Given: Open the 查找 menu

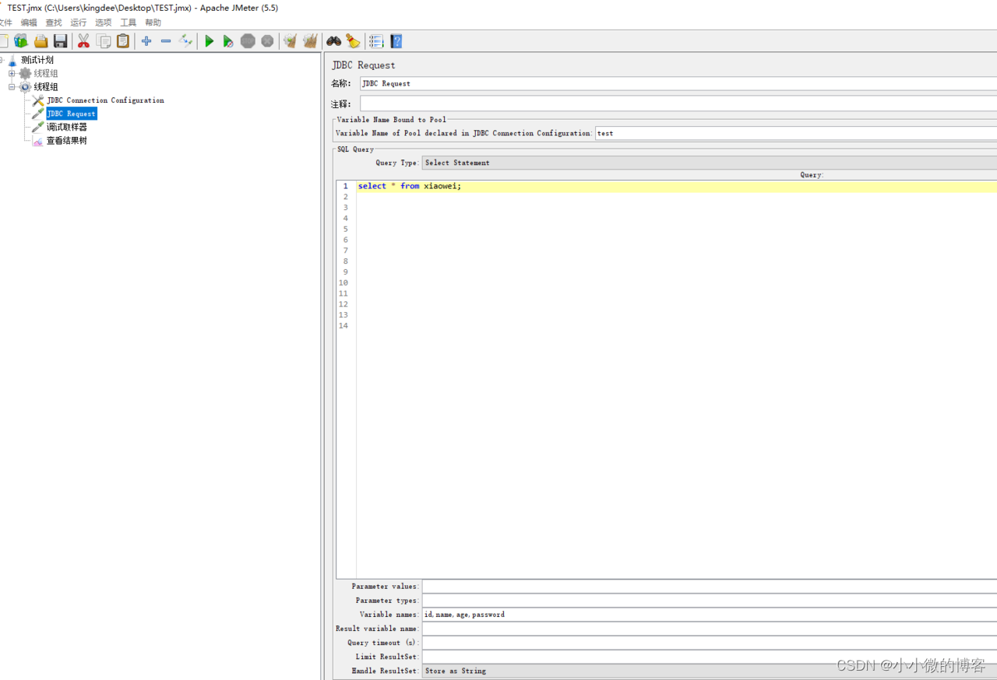Looking at the screenshot, I should point(54,23).
